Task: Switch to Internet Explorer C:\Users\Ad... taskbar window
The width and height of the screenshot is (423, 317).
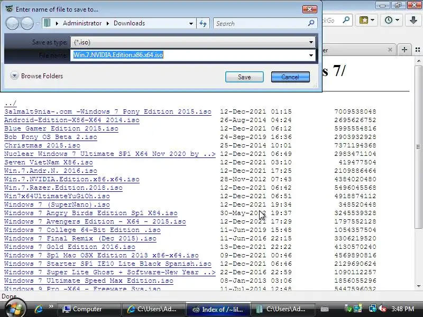Action: (x=153, y=309)
